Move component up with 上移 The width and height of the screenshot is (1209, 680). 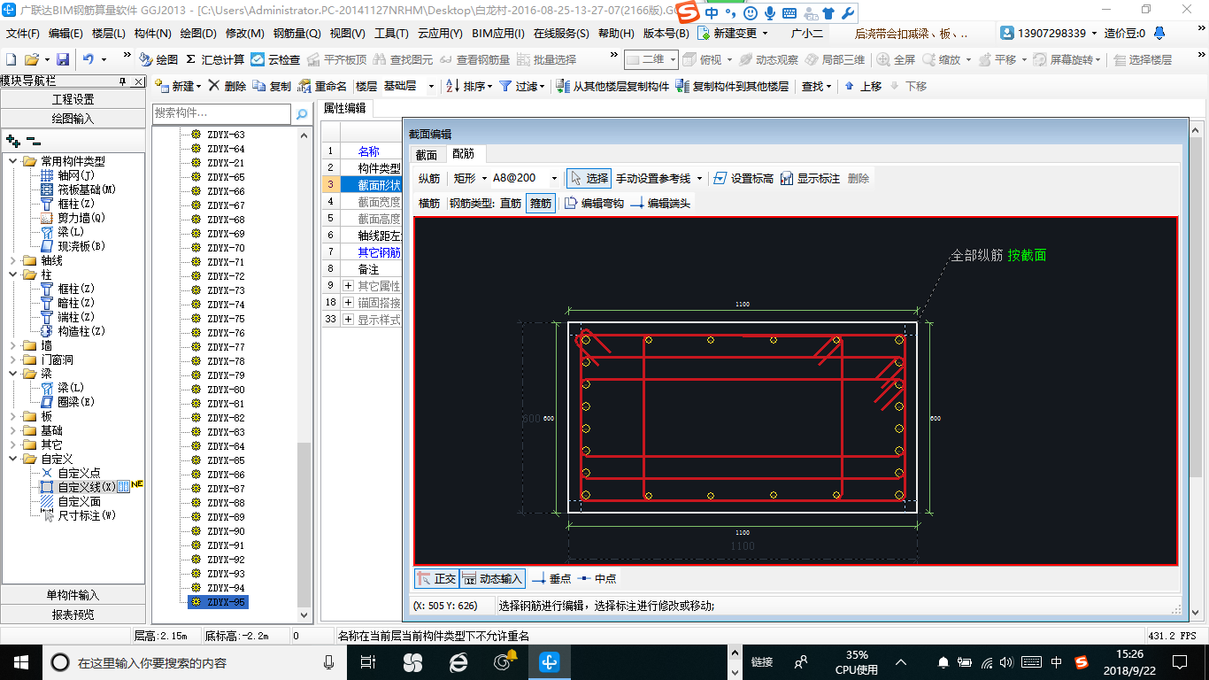(x=864, y=86)
